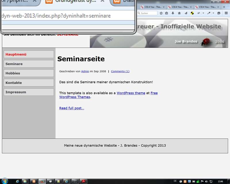Click the Joe Brandes header text
The width and height of the screenshot is (230, 184).
pyautogui.click(x=186, y=41)
